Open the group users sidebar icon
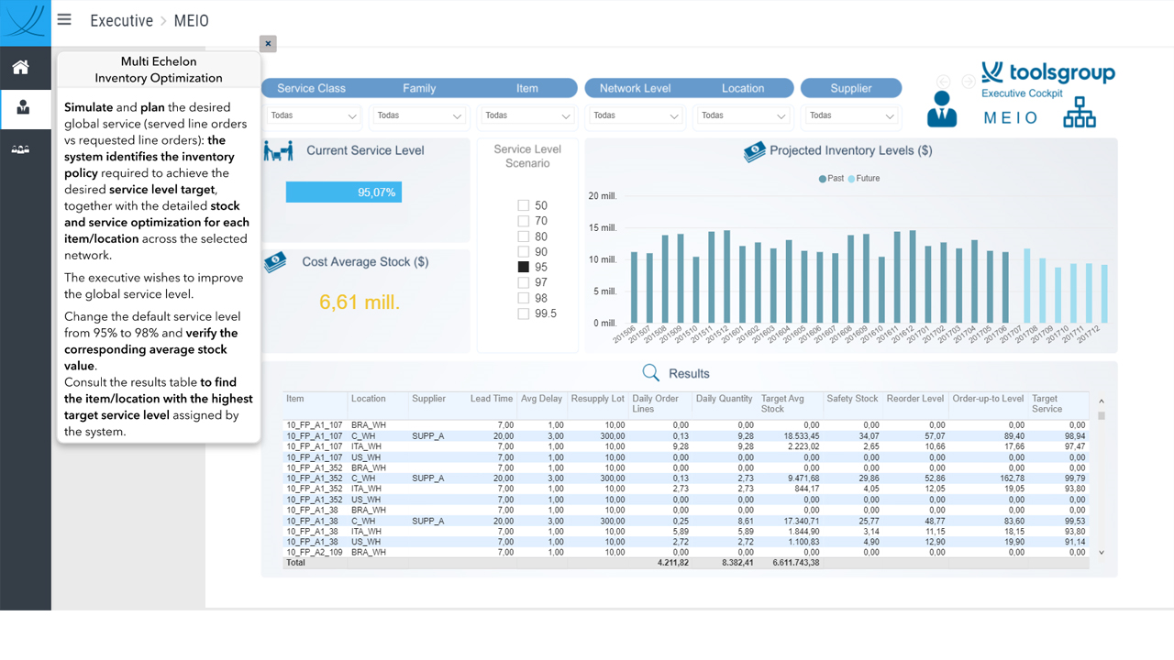The image size is (1174, 660). coord(20,149)
